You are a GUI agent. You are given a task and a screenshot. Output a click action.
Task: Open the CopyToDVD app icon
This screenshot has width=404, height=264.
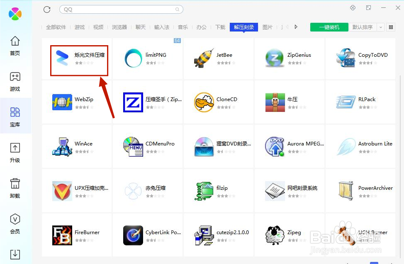click(346, 58)
